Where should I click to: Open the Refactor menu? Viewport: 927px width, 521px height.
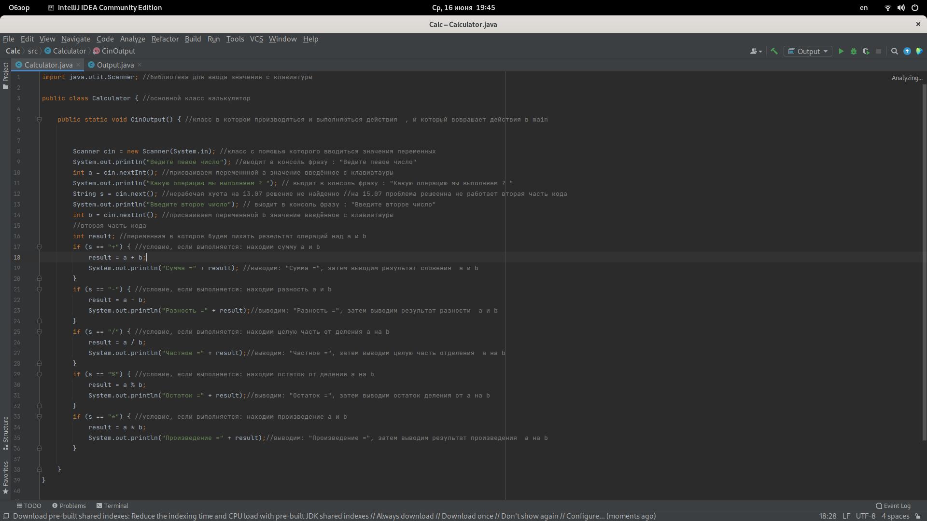[165, 39]
